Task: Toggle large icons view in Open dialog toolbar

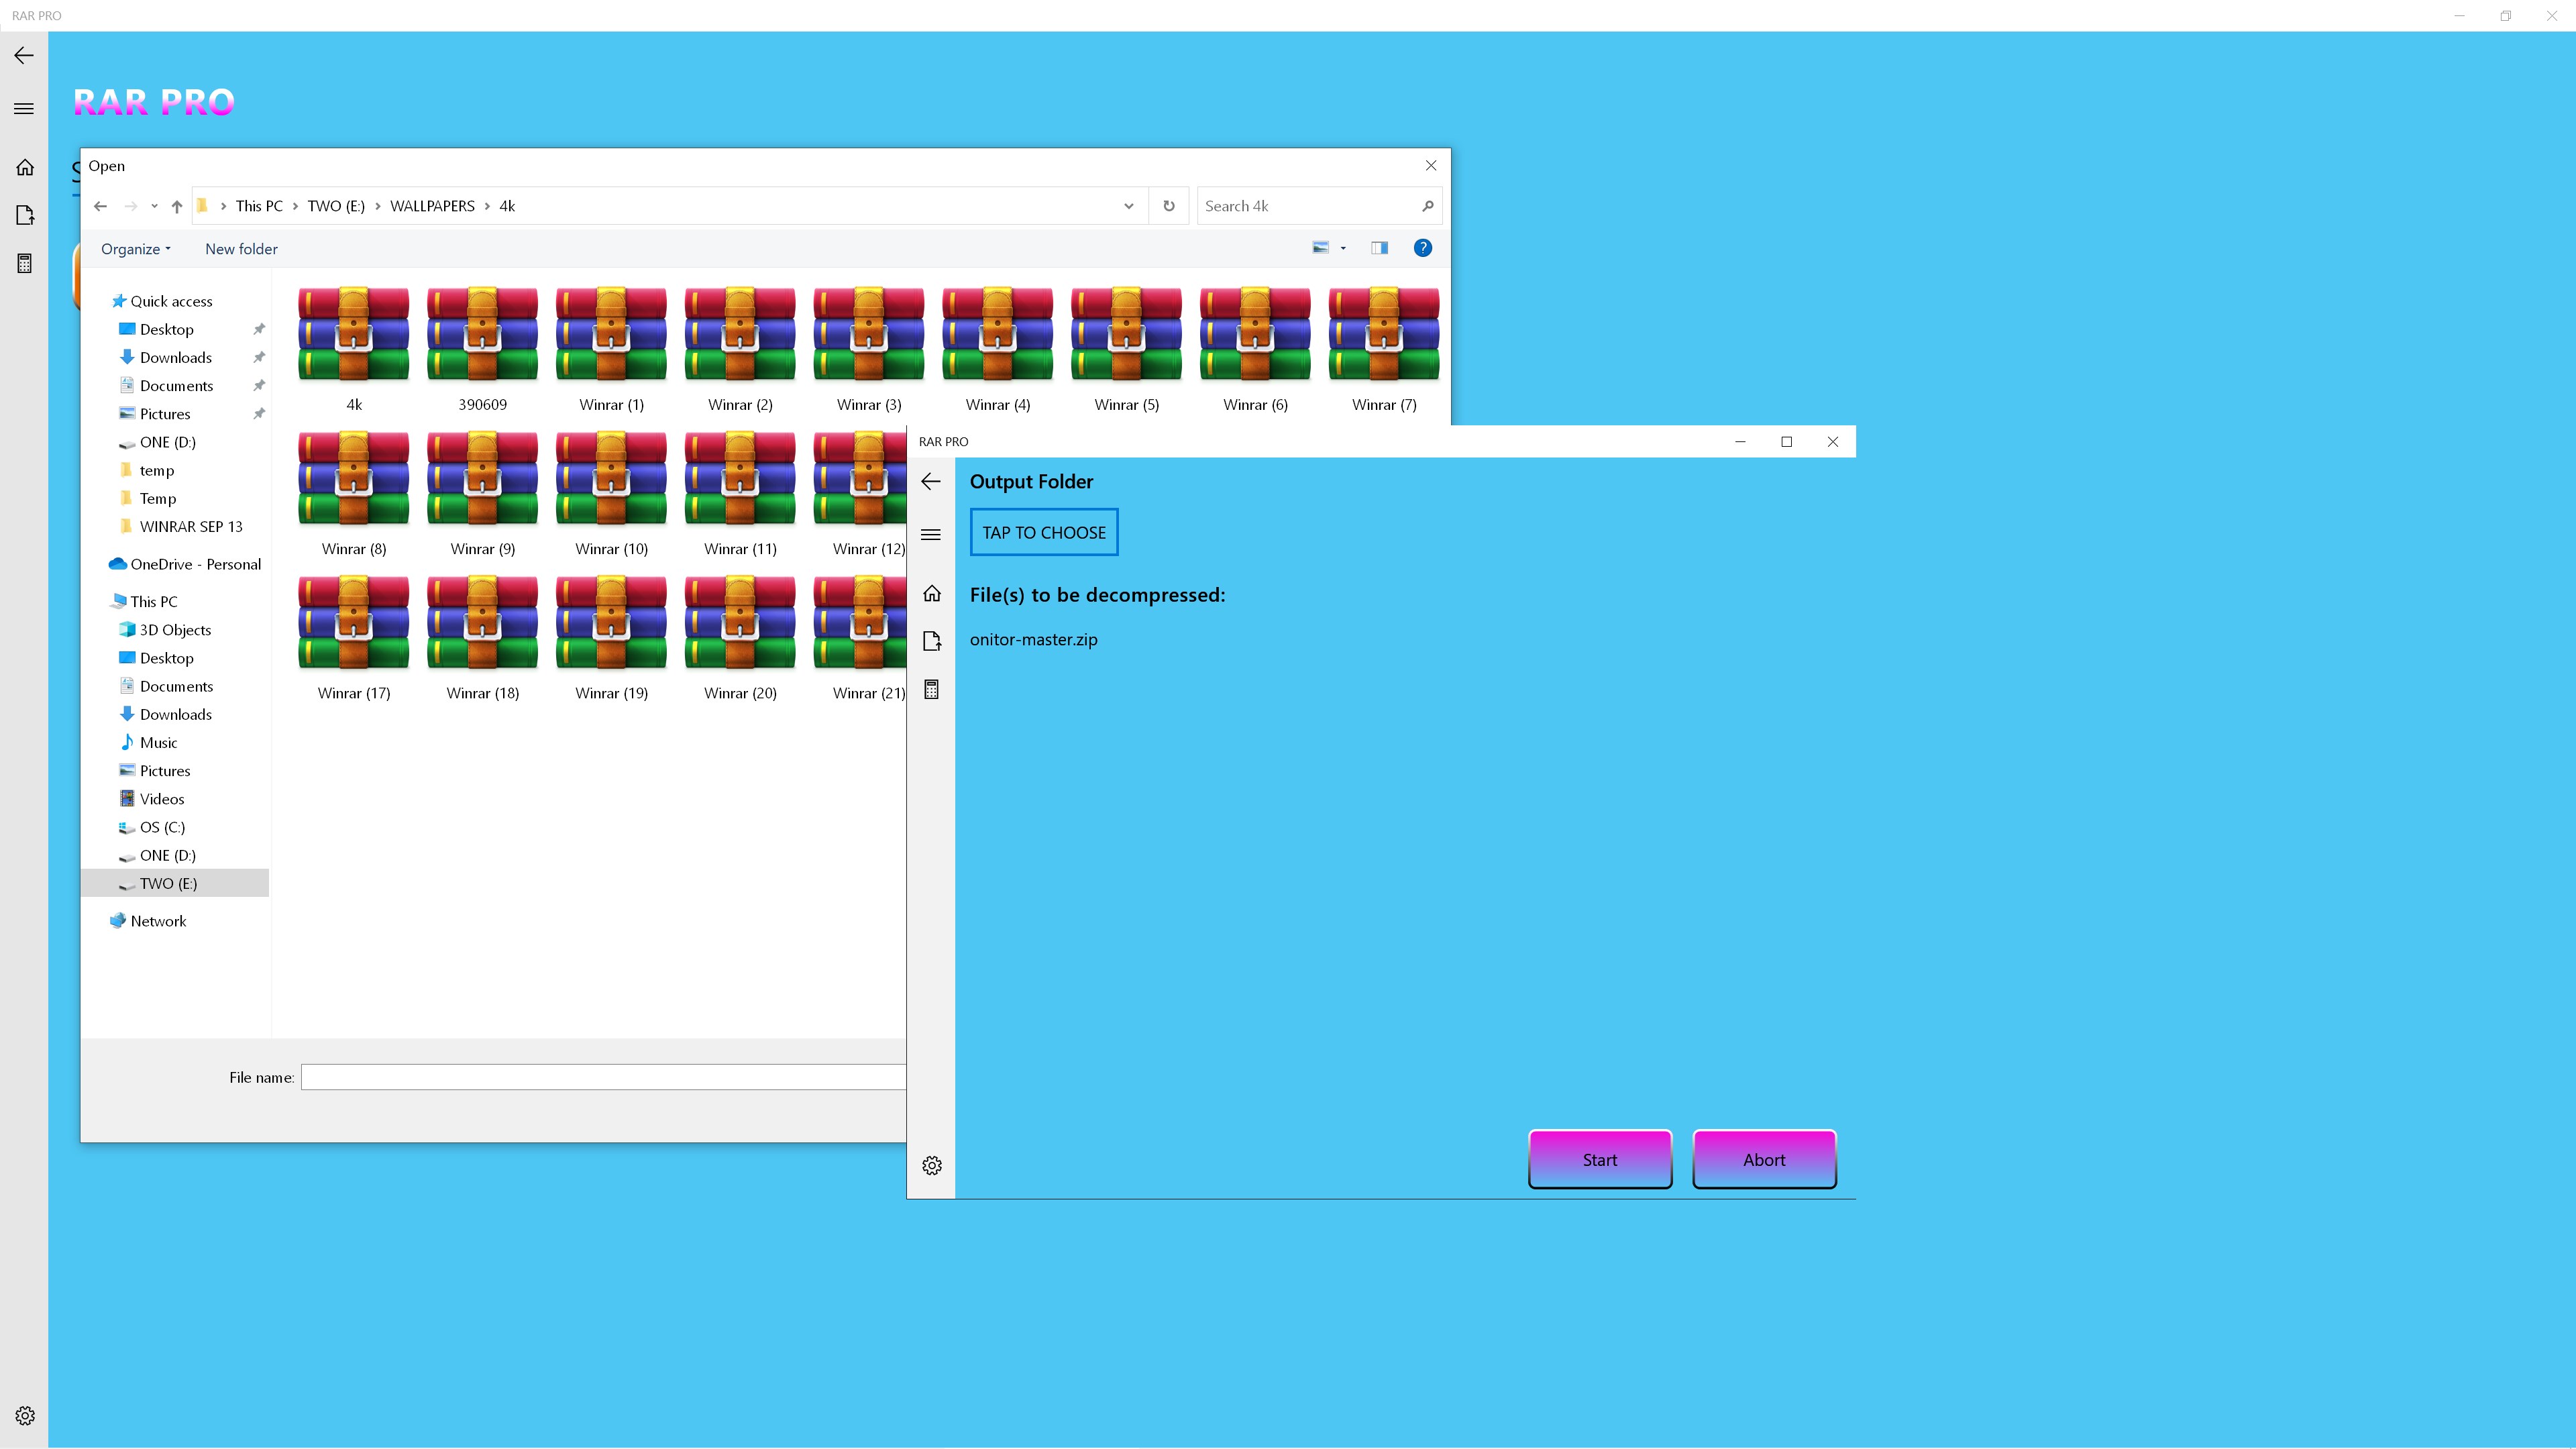Action: tap(1318, 248)
